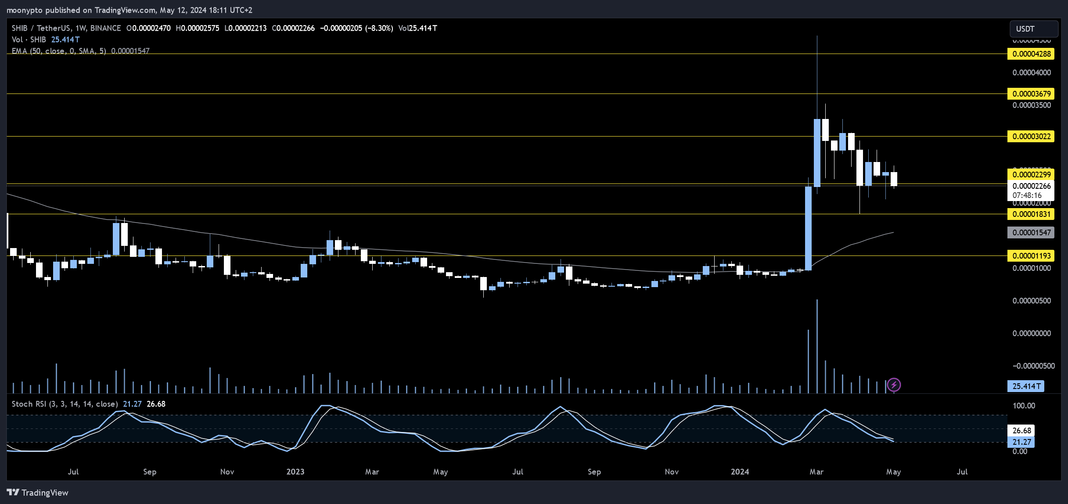Click the 0.00004000 price scale tick
The width and height of the screenshot is (1068, 504).
(x=1032, y=72)
